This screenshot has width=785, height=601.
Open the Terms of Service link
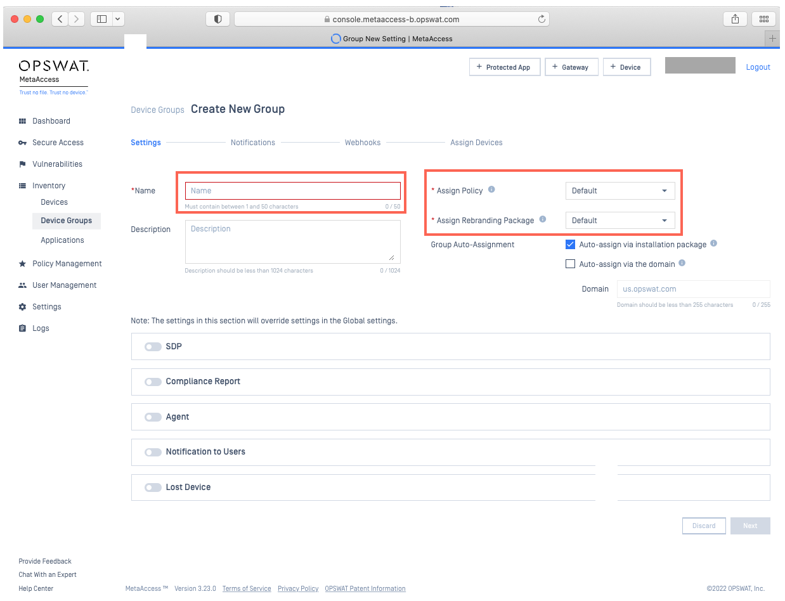(247, 588)
